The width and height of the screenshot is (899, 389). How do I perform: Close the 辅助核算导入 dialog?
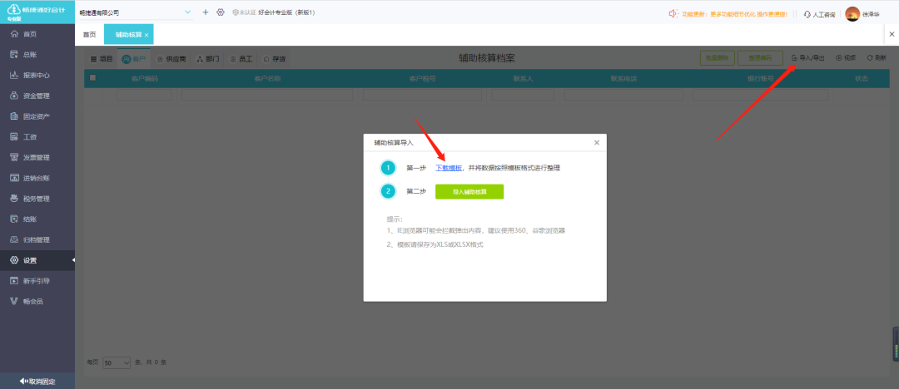coord(597,143)
